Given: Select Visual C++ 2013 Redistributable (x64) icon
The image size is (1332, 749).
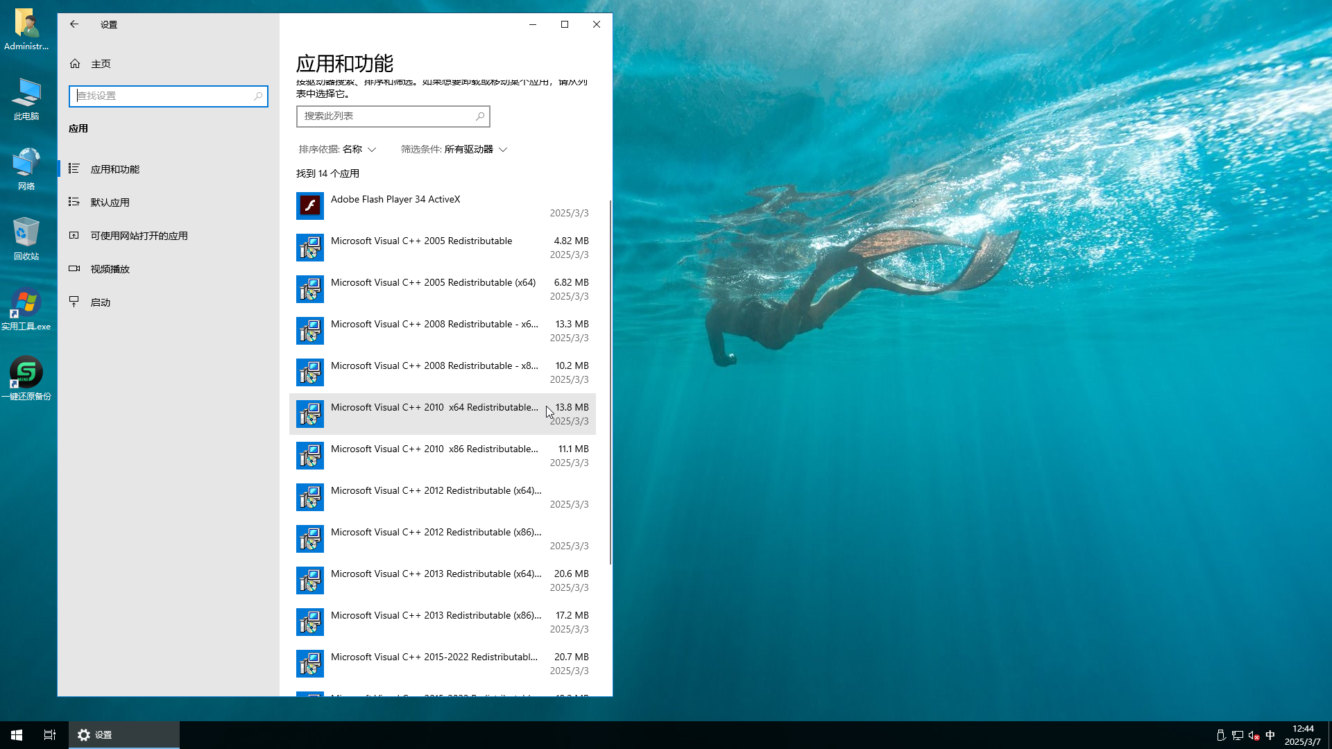Looking at the screenshot, I should pos(310,580).
